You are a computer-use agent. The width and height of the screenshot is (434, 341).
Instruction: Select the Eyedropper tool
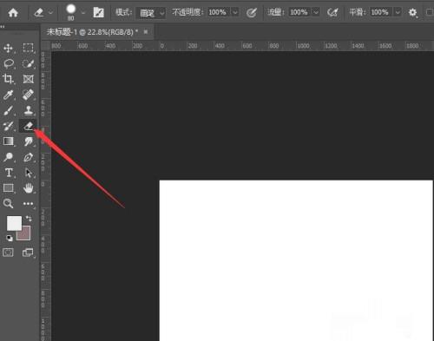pyautogui.click(x=8, y=95)
